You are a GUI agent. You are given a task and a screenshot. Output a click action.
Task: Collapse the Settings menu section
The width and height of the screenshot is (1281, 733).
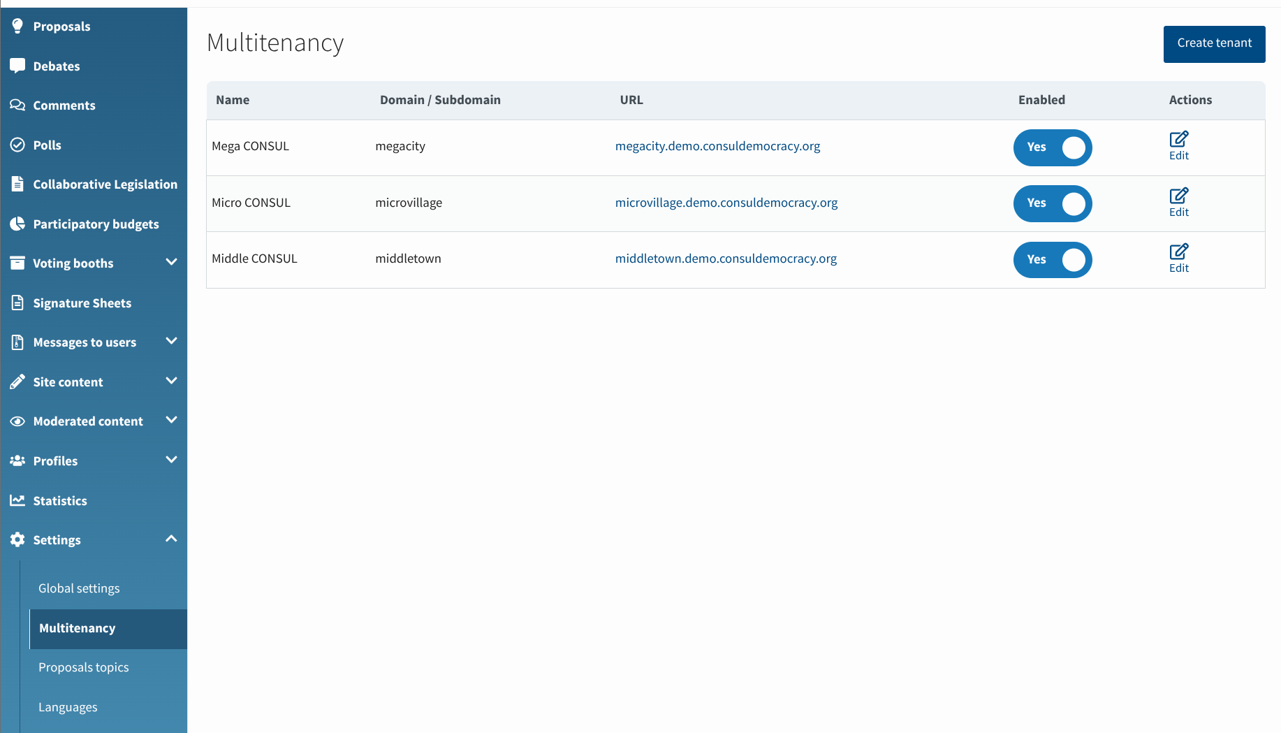pos(171,539)
